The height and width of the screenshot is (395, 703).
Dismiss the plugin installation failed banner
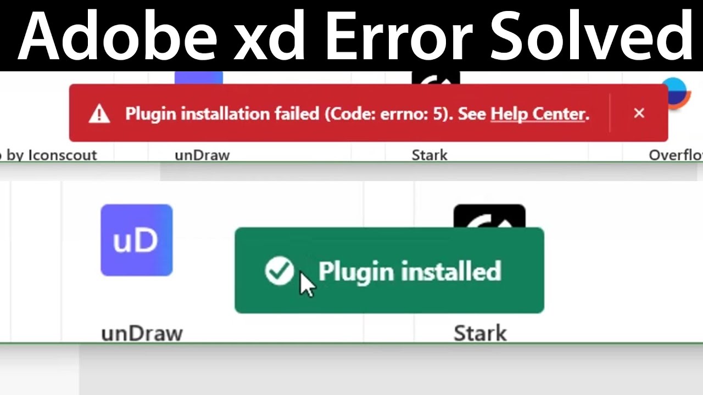[639, 113]
